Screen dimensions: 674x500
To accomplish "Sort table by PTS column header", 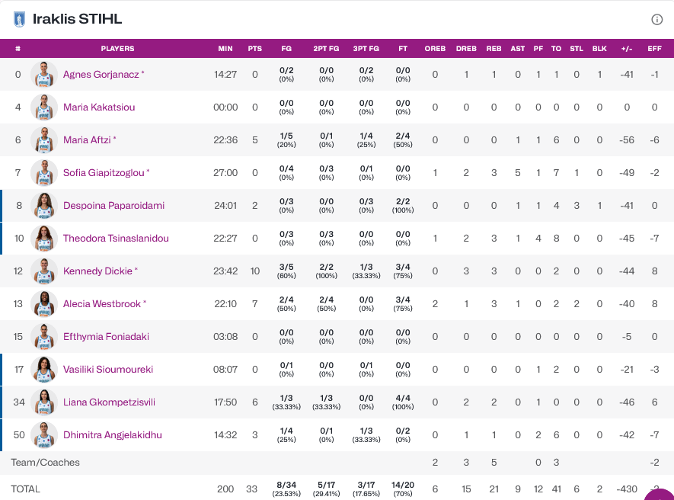I will point(254,49).
